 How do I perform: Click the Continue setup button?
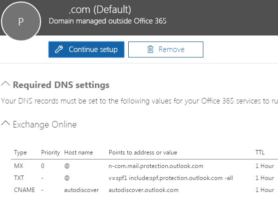86,49
